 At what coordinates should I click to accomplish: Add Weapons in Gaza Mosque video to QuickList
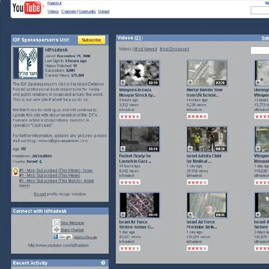click(123, 82)
